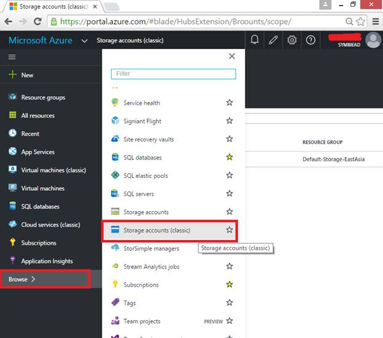This screenshot has height=338, width=383.
Task: Click the Storage accounts table icon
Action: point(115,212)
